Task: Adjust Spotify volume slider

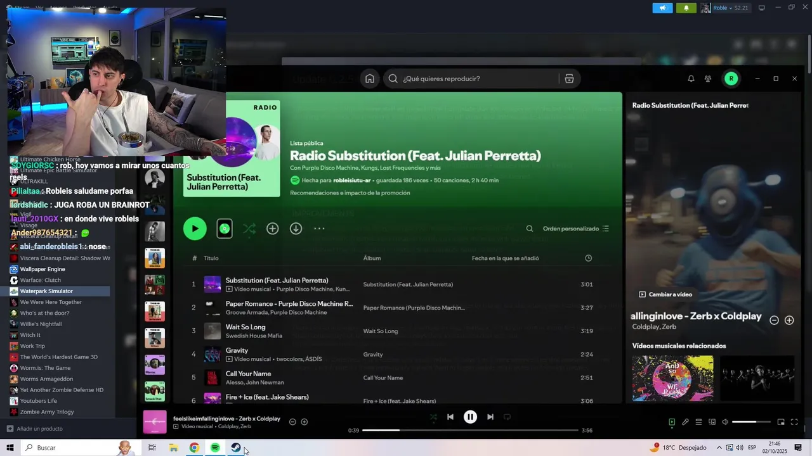Action: click(751, 422)
